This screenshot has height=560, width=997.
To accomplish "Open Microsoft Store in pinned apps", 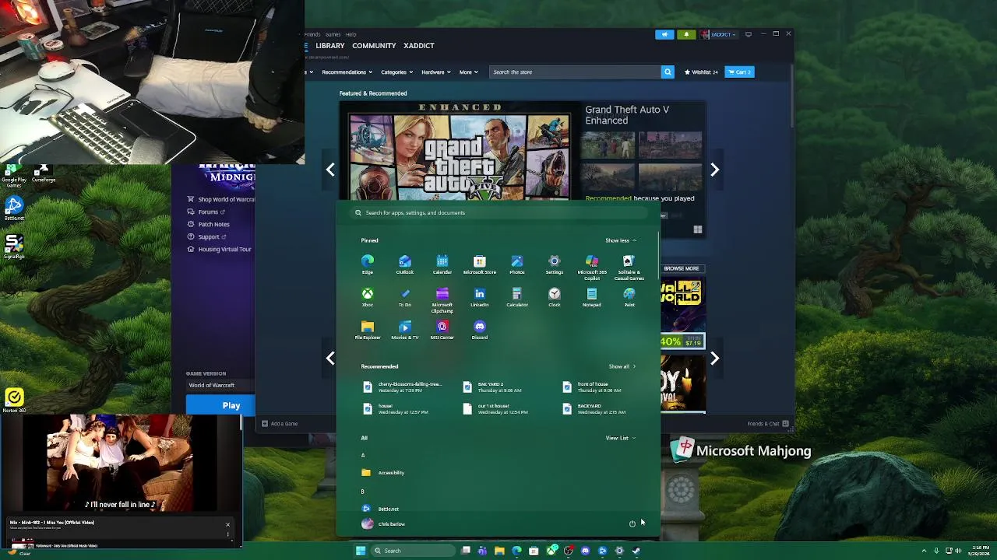I will click(480, 264).
